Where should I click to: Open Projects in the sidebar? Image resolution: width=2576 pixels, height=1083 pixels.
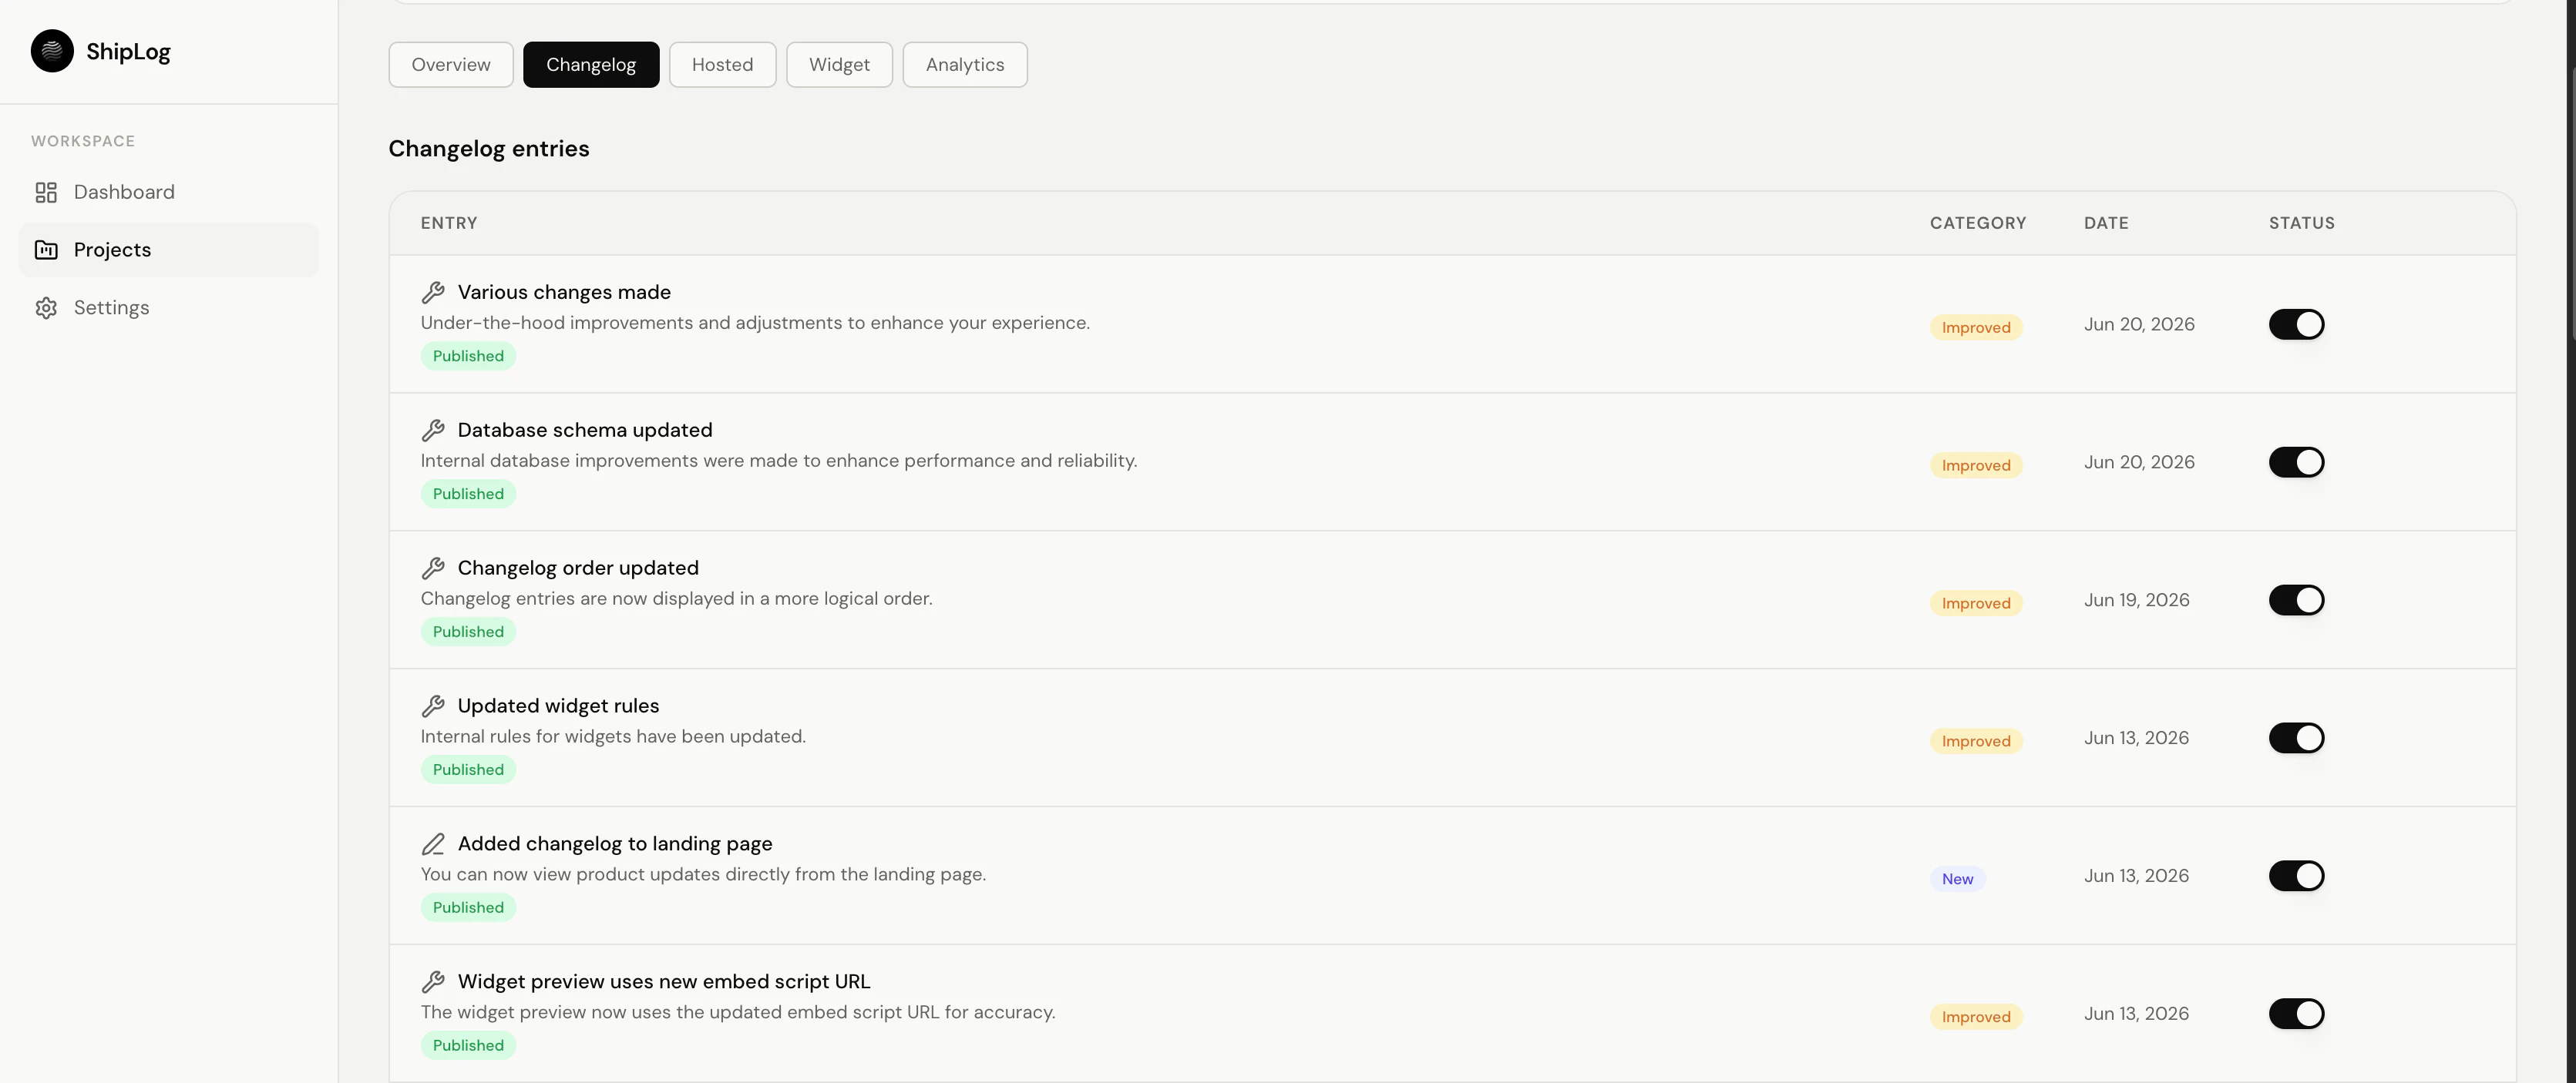tap(168, 250)
